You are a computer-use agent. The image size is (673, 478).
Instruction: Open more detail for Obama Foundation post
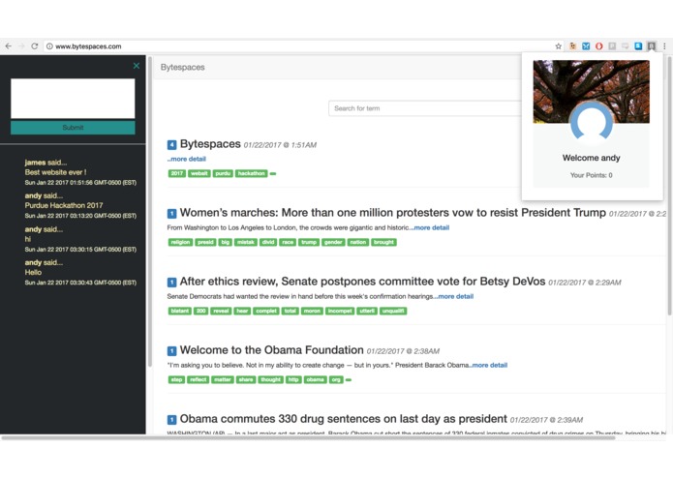pos(488,365)
